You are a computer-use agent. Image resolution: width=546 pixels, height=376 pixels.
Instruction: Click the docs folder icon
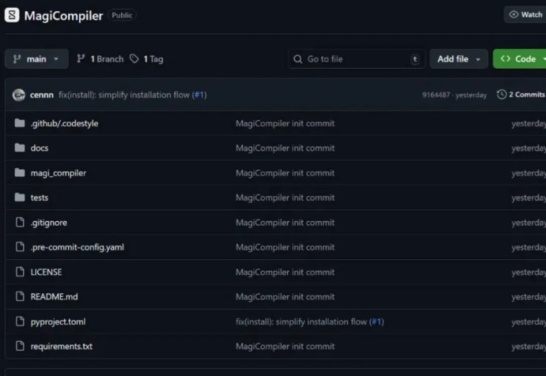pyautogui.click(x=20, y=148)
